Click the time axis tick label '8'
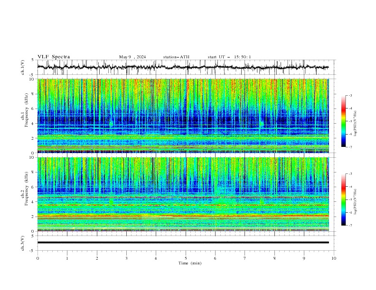This screenshot has width=376, height=290. (274, 258)
